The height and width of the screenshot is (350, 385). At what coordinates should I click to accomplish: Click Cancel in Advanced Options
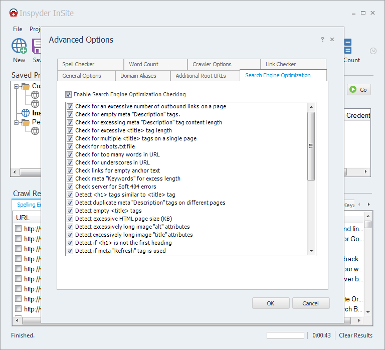click(x=311, y=303)
